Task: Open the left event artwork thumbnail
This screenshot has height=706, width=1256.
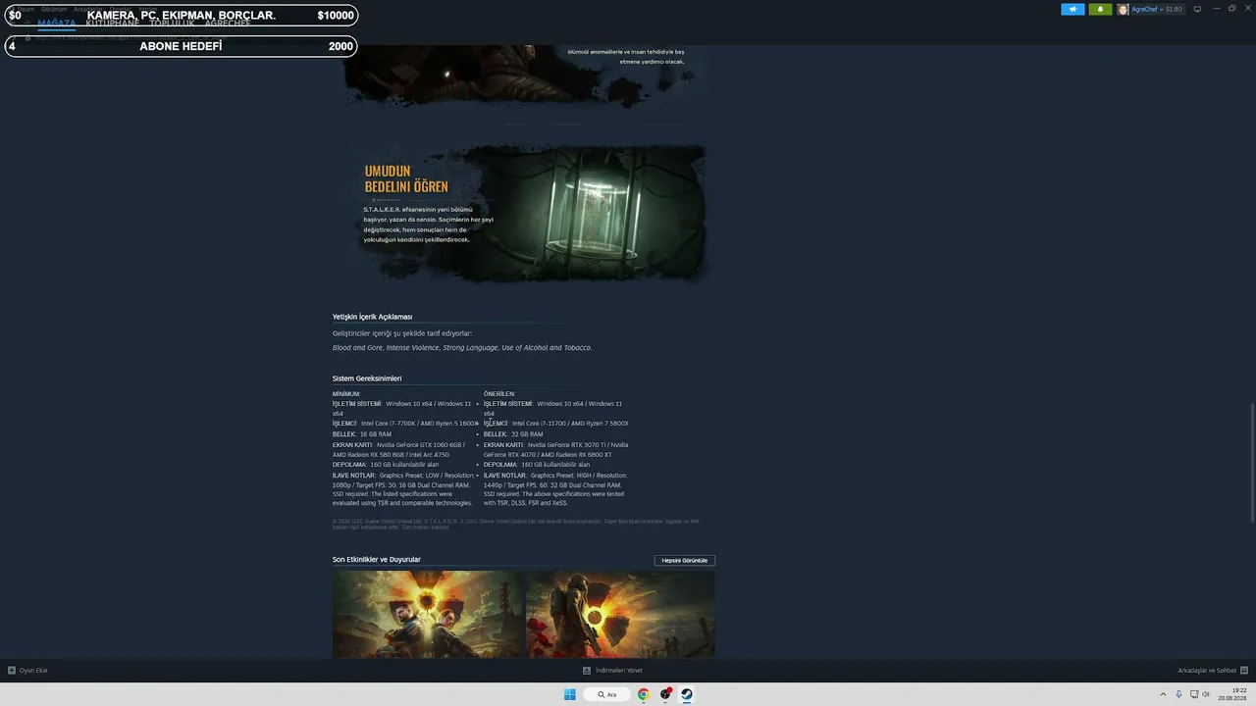Action: (428, 615)
